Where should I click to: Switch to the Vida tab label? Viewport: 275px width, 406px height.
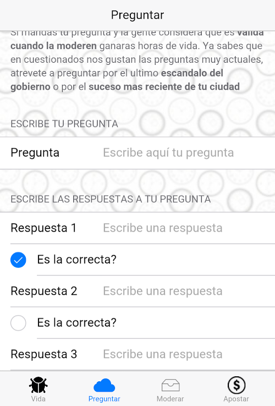point(38,399)
